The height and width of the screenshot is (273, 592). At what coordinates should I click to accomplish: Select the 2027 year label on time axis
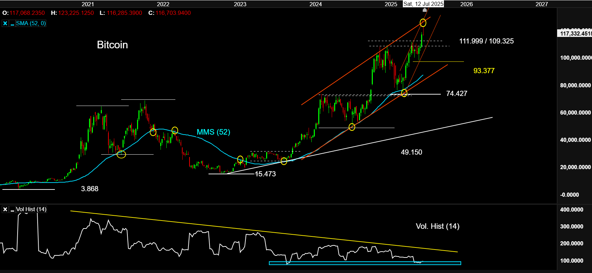point(542,4)
